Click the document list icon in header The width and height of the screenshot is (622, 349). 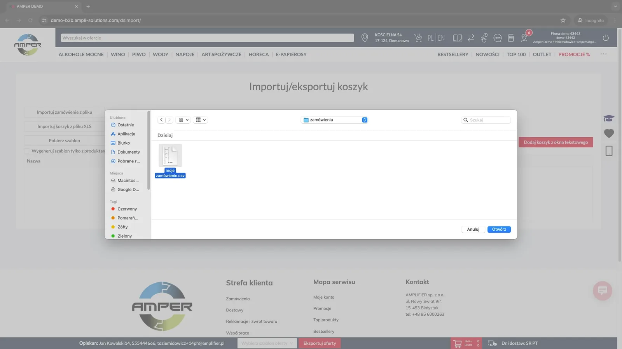(x=511, y=38)
